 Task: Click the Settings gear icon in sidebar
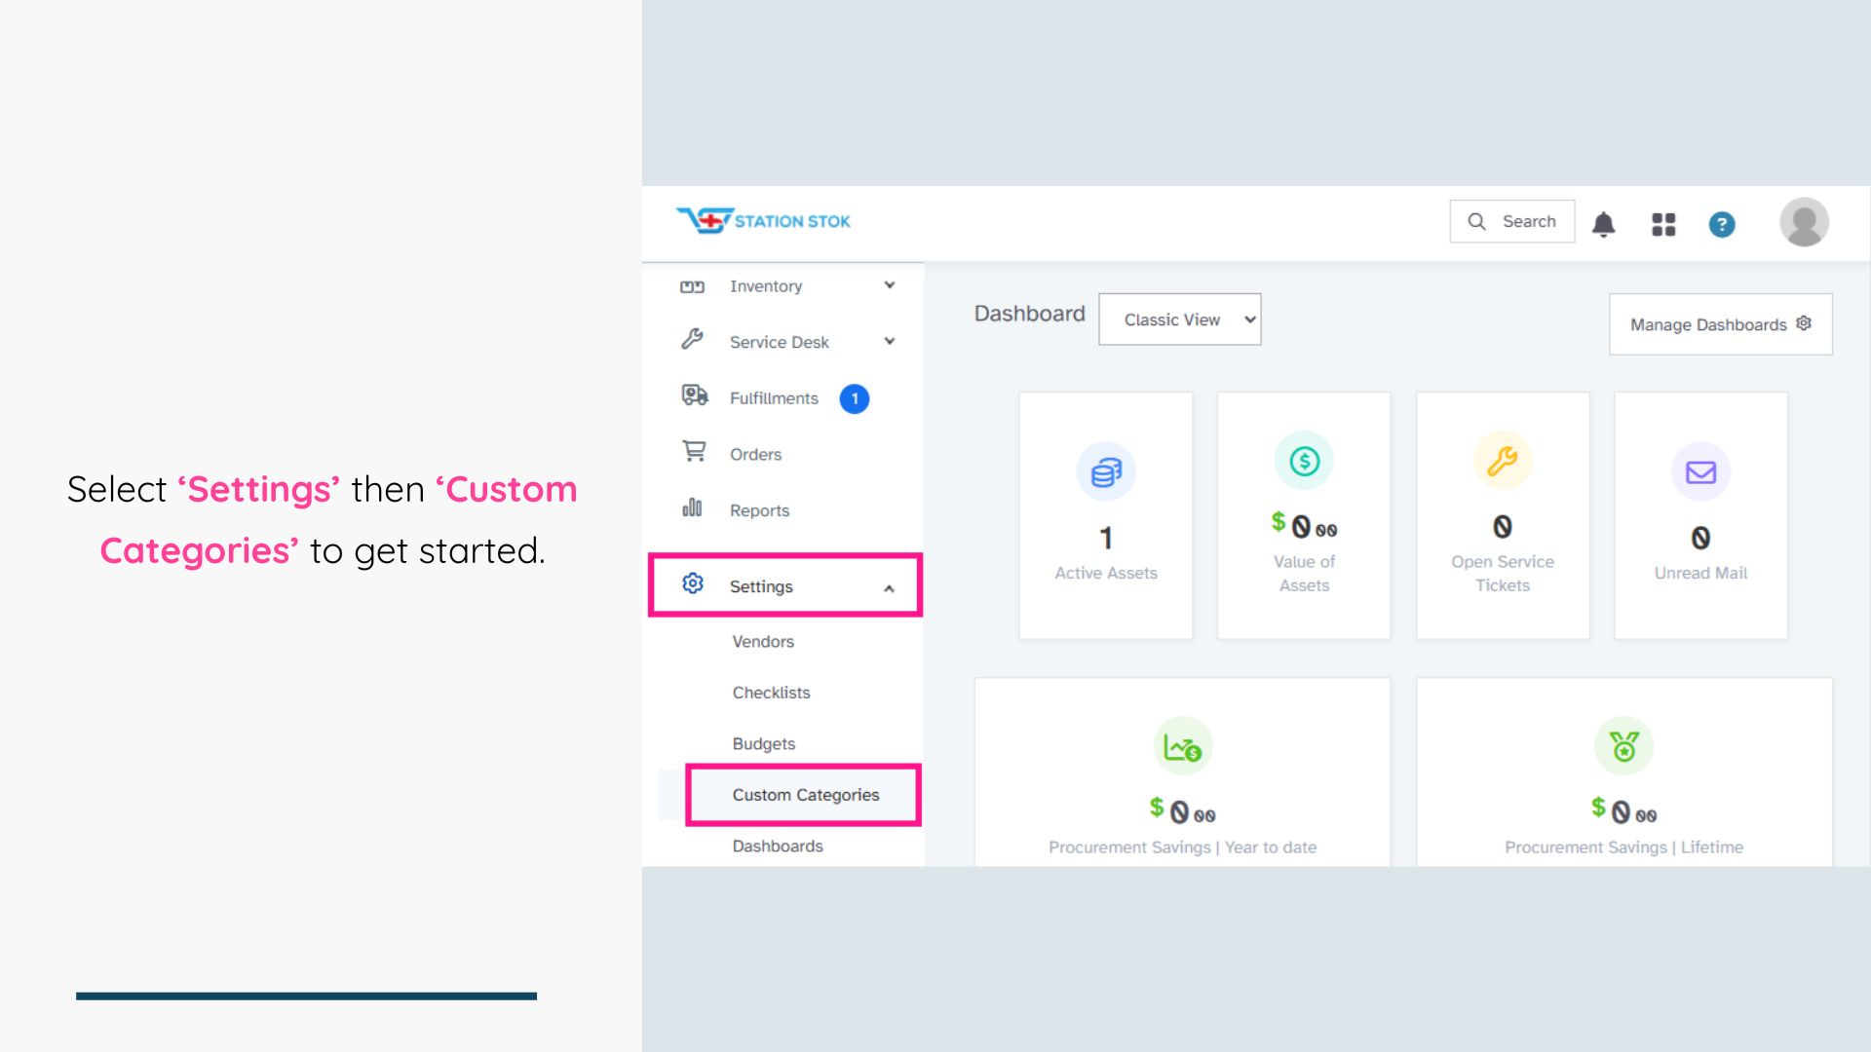[693, 583]
